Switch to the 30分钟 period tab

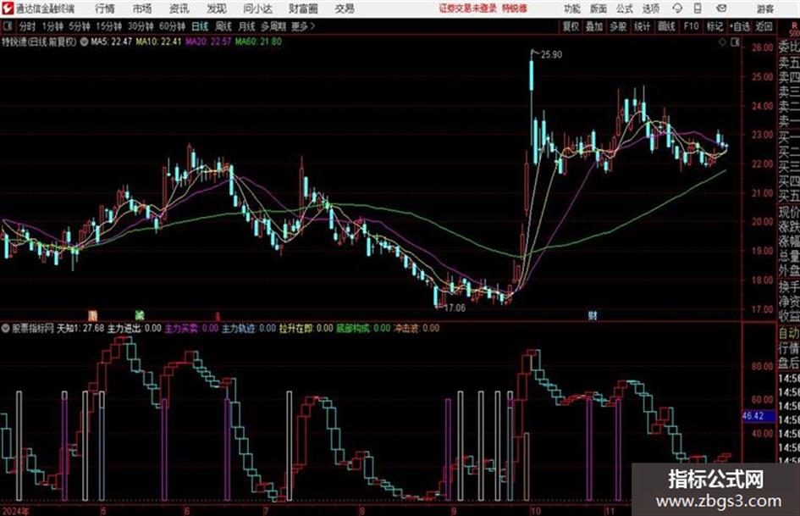click(141, 26)
